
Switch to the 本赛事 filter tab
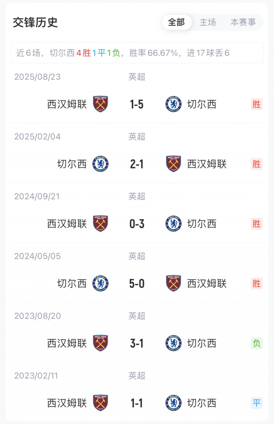tap(243, 22)
